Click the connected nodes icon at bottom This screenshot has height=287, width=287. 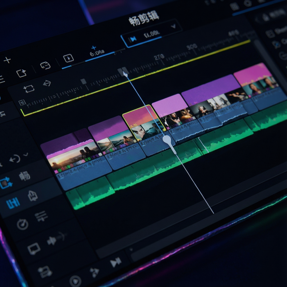[x=45, y=272]
